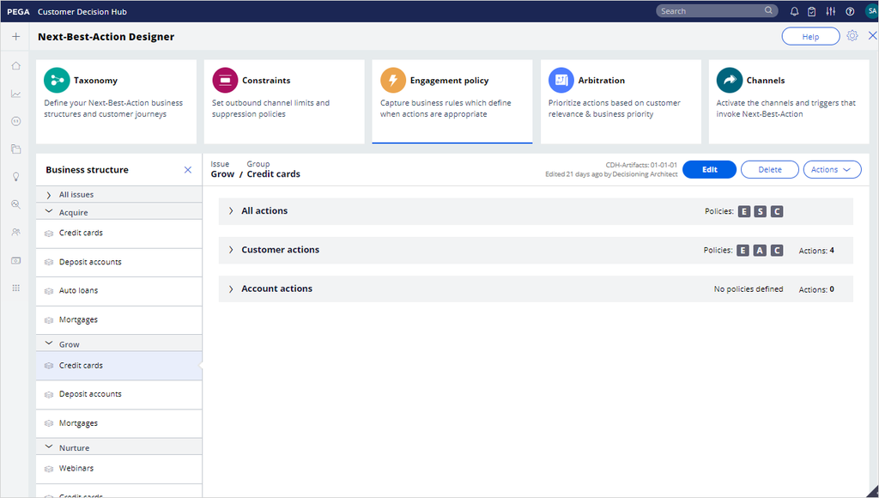Open the Actions dropdown menu
Image resolution: width=879 pixels, height=498 pixels.
[832, 169]
